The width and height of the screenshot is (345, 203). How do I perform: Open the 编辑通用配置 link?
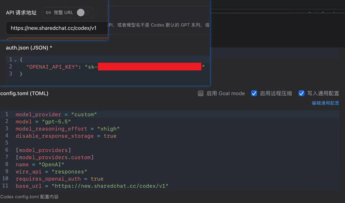tap(325, 103)
